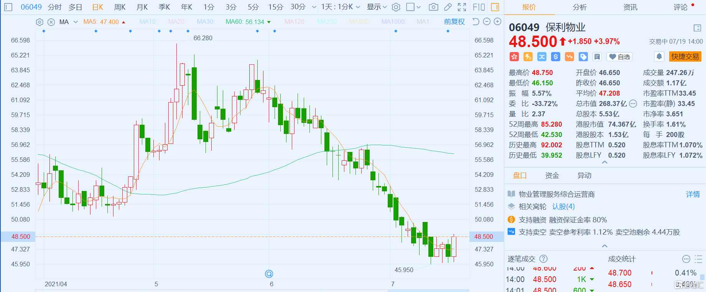The image size is (706, 292).
Task: Open the 1天:1分K period dropdown
Action: click(341, 7)
